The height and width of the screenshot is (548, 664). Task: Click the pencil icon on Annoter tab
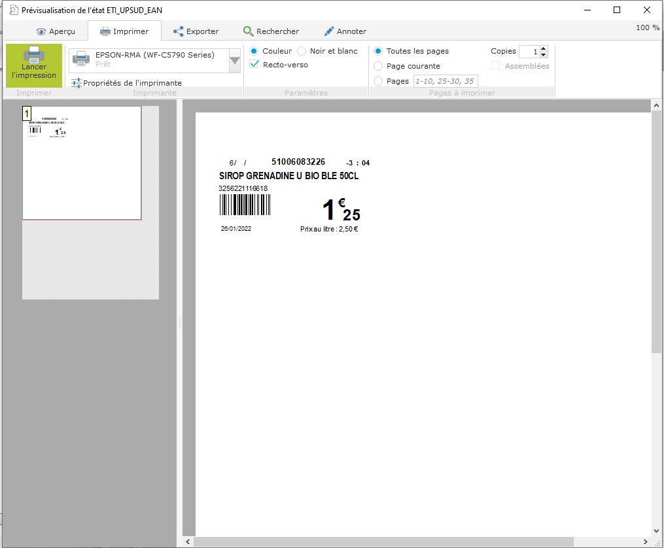329,31
